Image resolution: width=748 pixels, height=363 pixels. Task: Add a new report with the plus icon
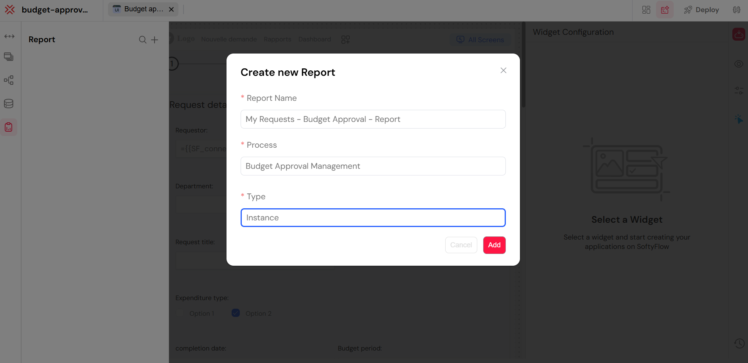(x=155, y=39)
